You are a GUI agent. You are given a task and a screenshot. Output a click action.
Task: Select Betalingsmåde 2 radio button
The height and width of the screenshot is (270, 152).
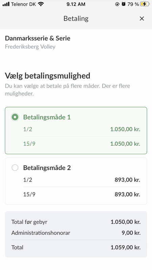[x=15, y=168]
